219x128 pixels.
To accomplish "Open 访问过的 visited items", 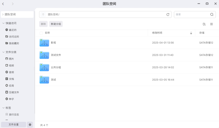I will pos(12,37).
